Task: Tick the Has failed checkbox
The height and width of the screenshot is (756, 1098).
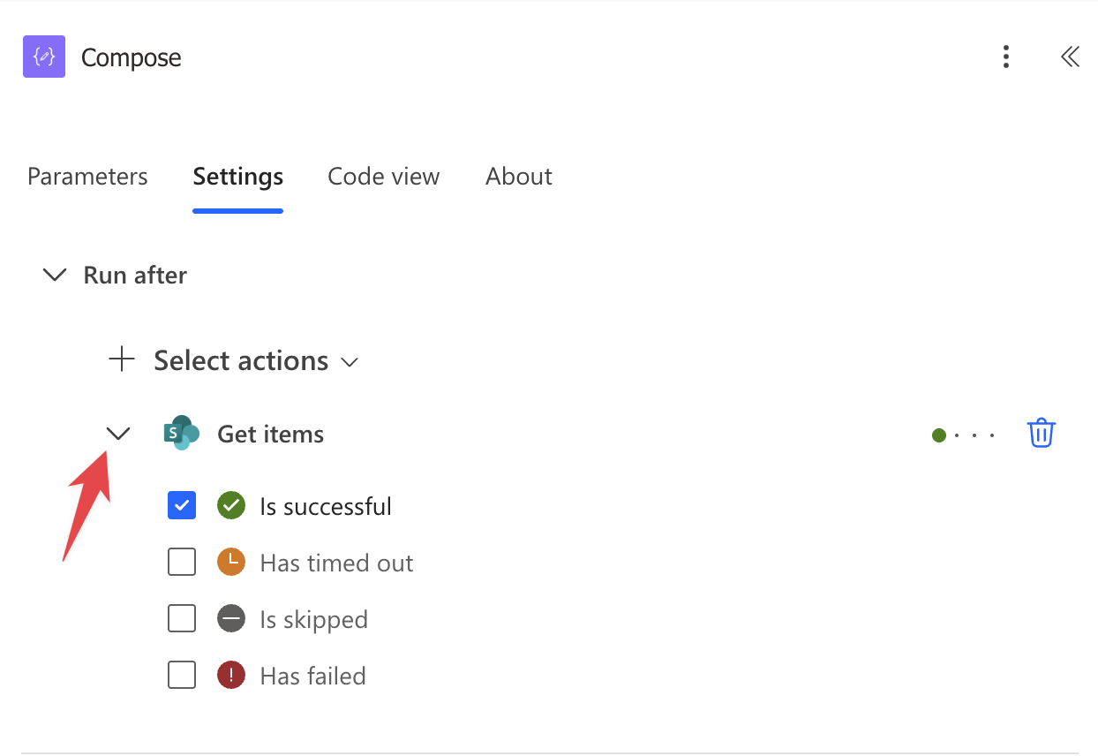Action: (x=182, y=676)
